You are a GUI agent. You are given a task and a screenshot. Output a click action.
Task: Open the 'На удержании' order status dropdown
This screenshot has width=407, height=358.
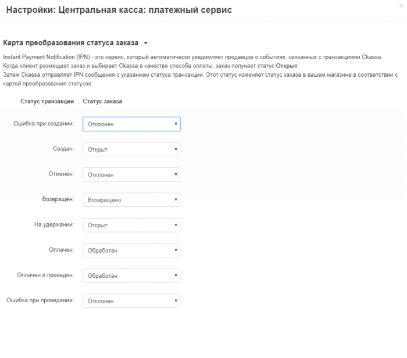tap(131, 225)
